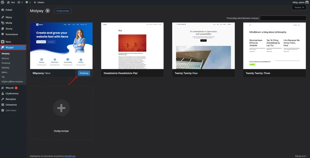Click the WordPress logo icon in admin bar
This screenshot has width=310, height=158.
(x=2, y=2)
